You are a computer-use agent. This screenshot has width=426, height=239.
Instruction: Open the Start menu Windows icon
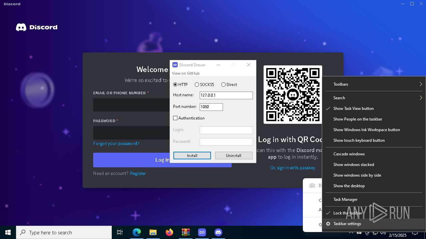(x=8, y=232)
